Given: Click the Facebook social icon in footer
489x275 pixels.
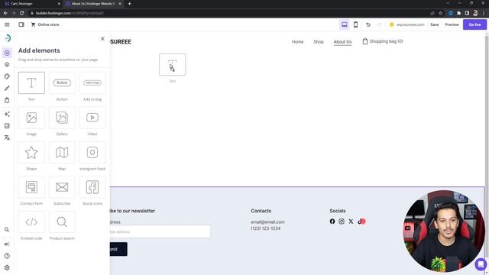Looking at the screenshot, I should click(332, 222).
